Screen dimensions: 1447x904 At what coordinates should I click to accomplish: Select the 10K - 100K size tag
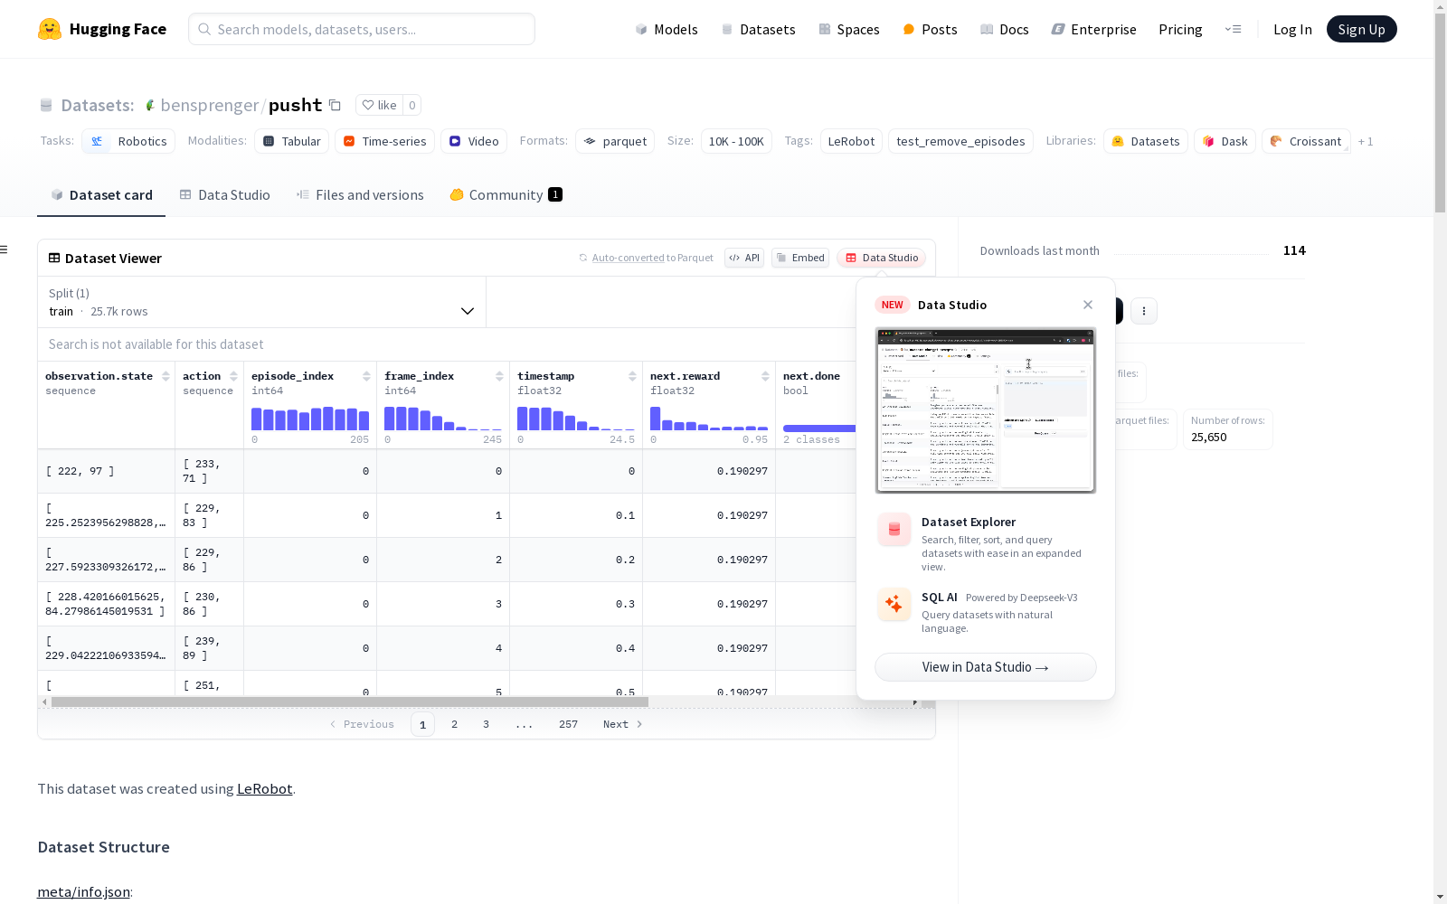(736, 141)
